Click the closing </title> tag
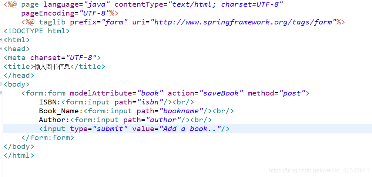Viewport: 372px width, 177px height. coord(88,67)
